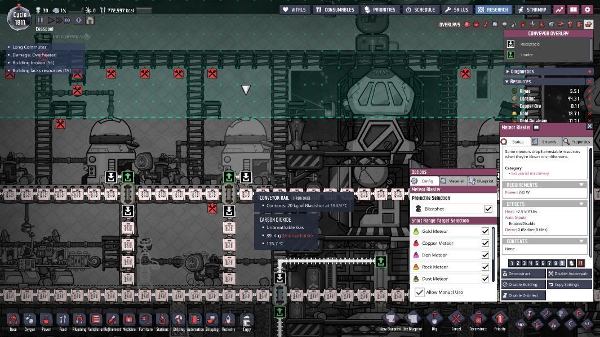
Task: Collapse the Requirements section
Action: [581, 185]
